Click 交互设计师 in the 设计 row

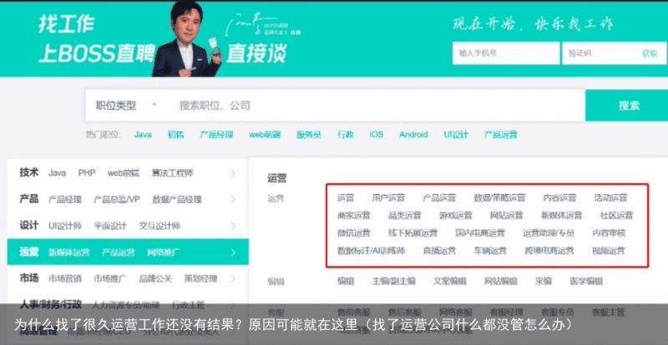tap(159, 226)
